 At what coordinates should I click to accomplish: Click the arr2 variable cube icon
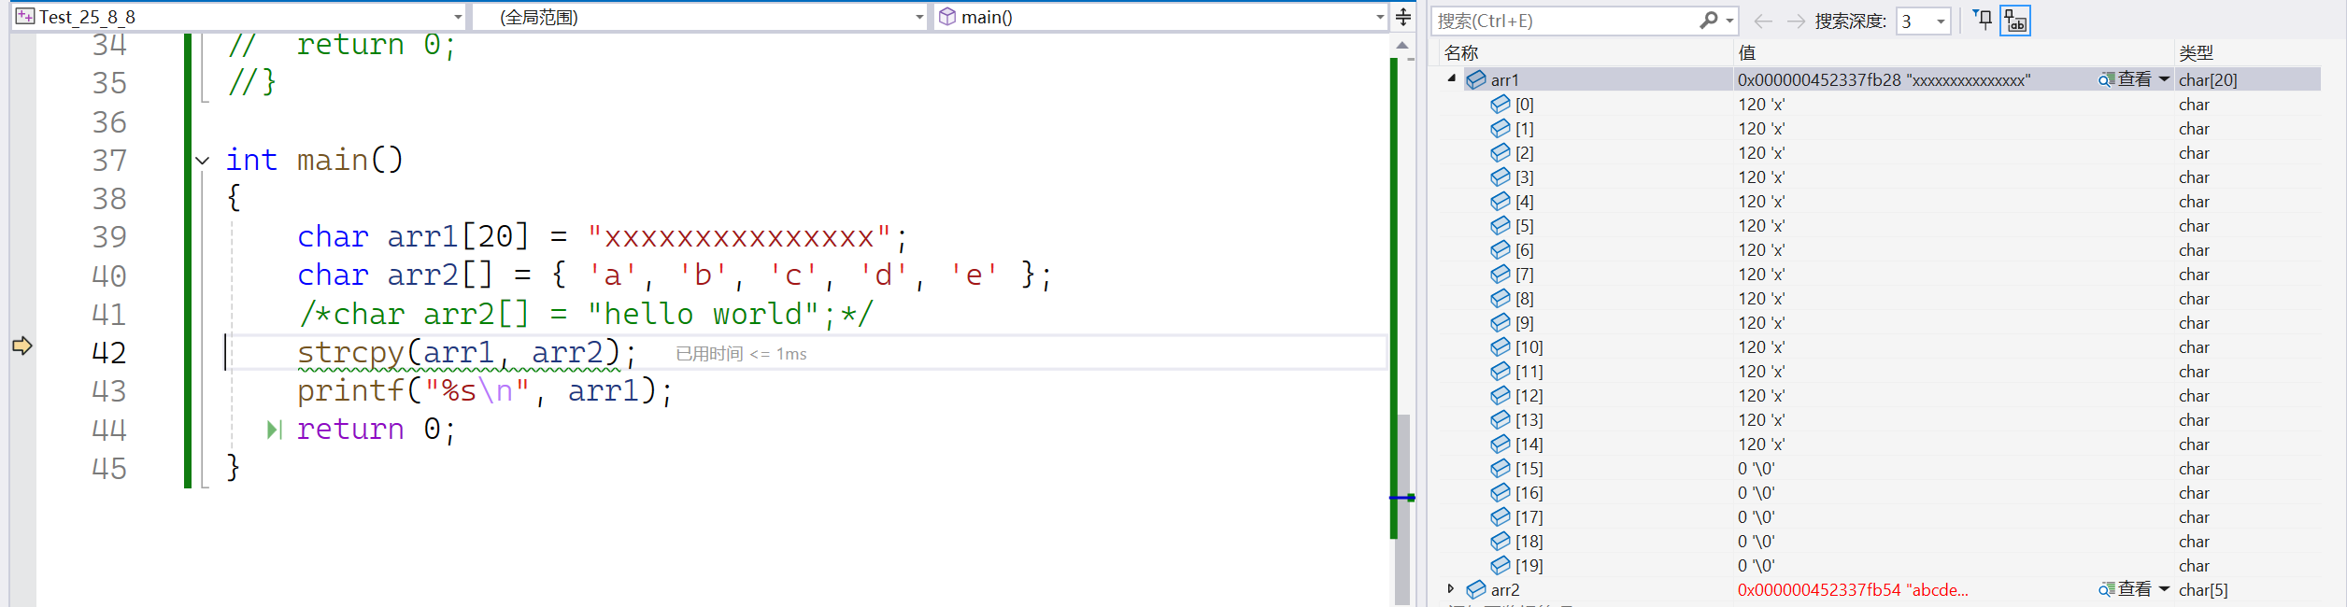pos(1475,589)
